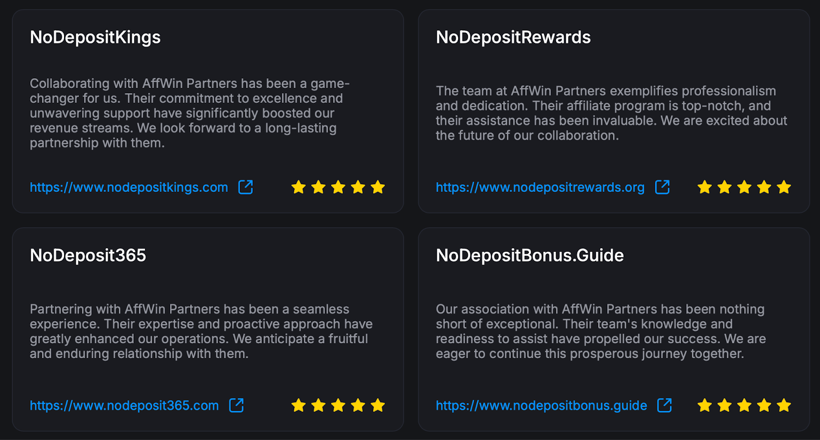Select the NoDepositRewards card title
820x440 pixels.
pyautogui.click(x=513, y=37)
